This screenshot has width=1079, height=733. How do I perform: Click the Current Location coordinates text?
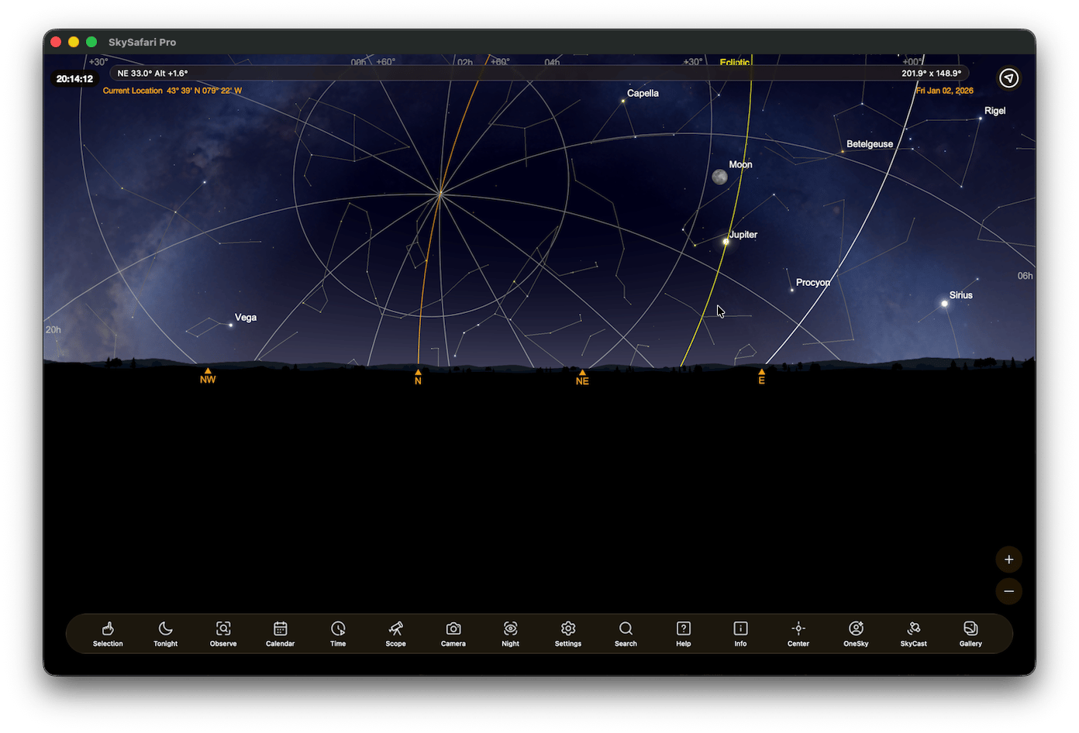tap(172, 91)
